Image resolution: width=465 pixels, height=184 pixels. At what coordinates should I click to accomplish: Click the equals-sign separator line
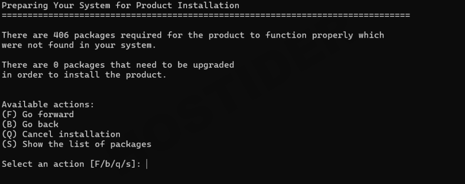pyautogui.click(x=205, y=15)
